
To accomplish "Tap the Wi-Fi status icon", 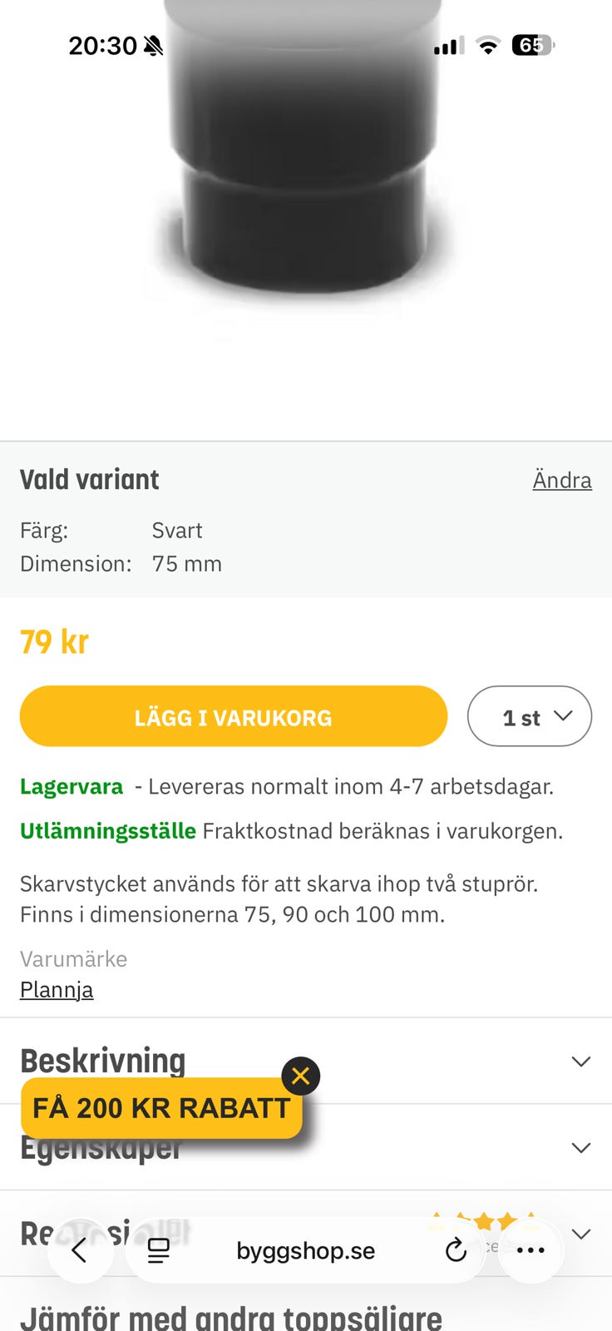I will tap(488, 46).
